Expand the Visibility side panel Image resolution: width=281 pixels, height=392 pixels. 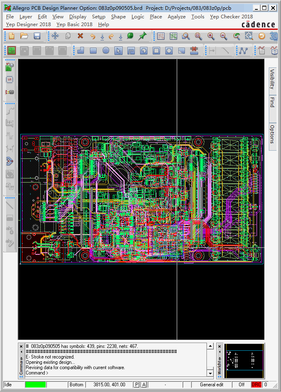tap(272, 79)
